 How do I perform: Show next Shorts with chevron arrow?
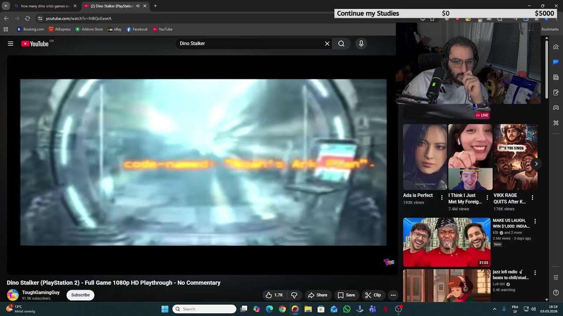(536, 164)
